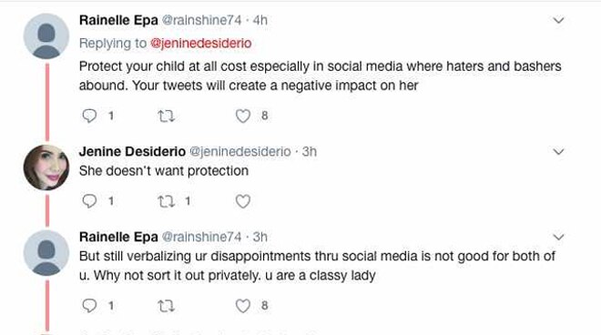Expand Jenine Desiderio tweet's options chevron
The height and width of the screenshot is (335, 601).
coord(558,152)
